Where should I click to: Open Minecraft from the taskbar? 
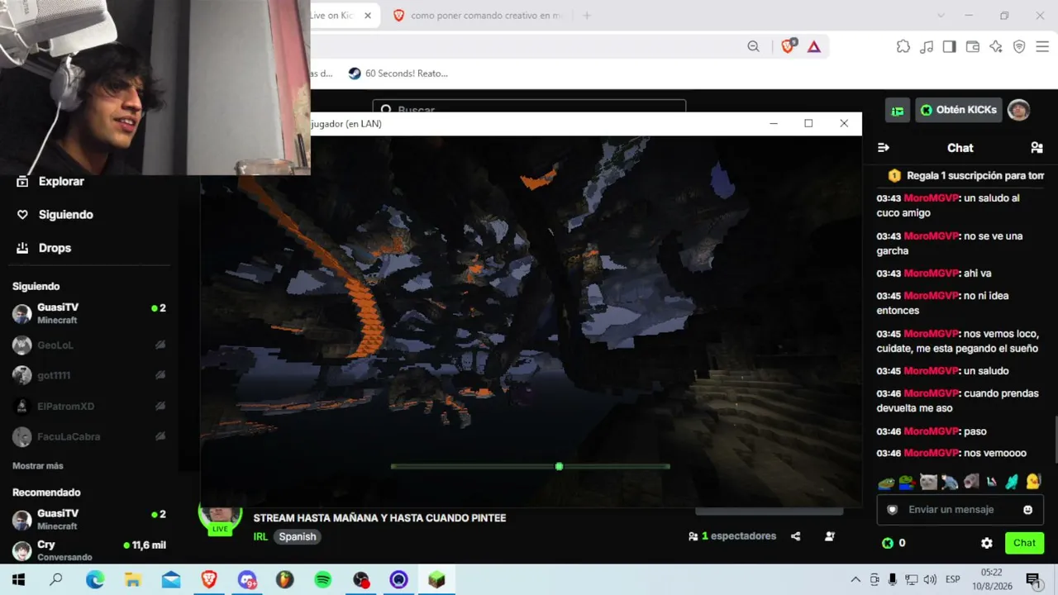pos(436,579)
